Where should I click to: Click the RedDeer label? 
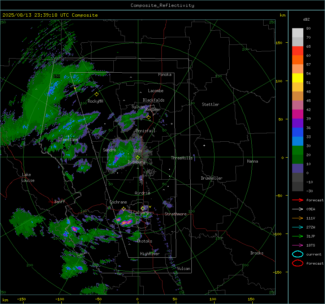pyautogui.click(x=153, y=110)
